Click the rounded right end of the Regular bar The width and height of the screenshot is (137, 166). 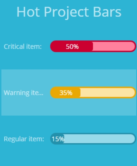pyautogui.click(x=133, y=139)
